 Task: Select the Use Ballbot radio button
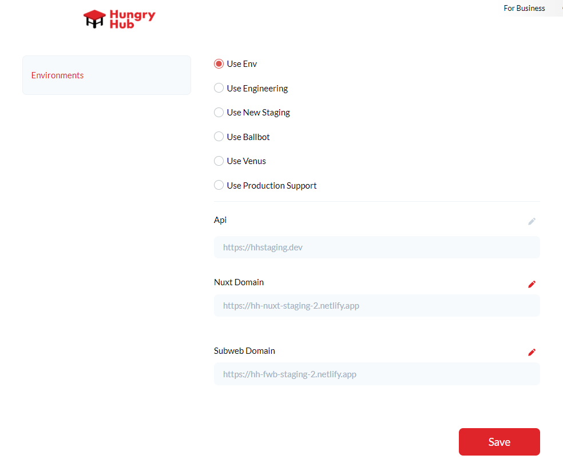tap(219, 137)
